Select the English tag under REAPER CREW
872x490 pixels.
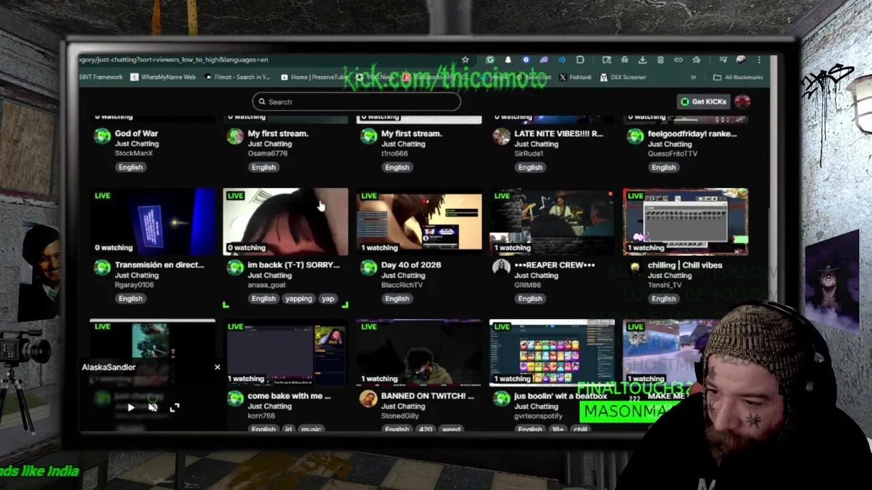pyautogui.click(x=530, y=299)
